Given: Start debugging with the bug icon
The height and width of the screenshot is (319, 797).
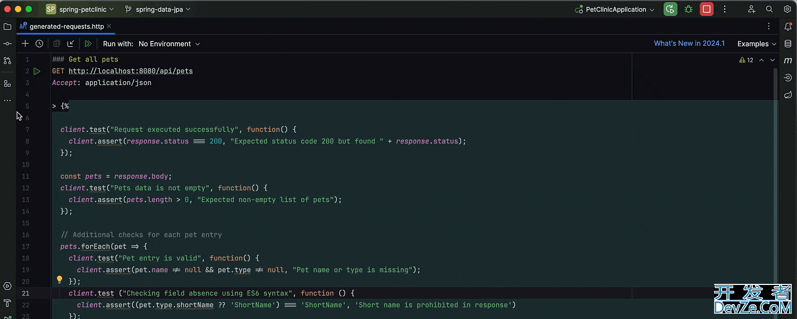Looking at the screenshot, I should click(689, 9).
